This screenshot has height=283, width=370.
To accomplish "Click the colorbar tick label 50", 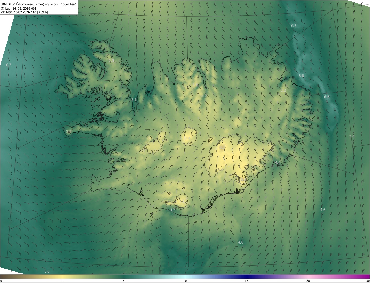I will pos(368,281).
